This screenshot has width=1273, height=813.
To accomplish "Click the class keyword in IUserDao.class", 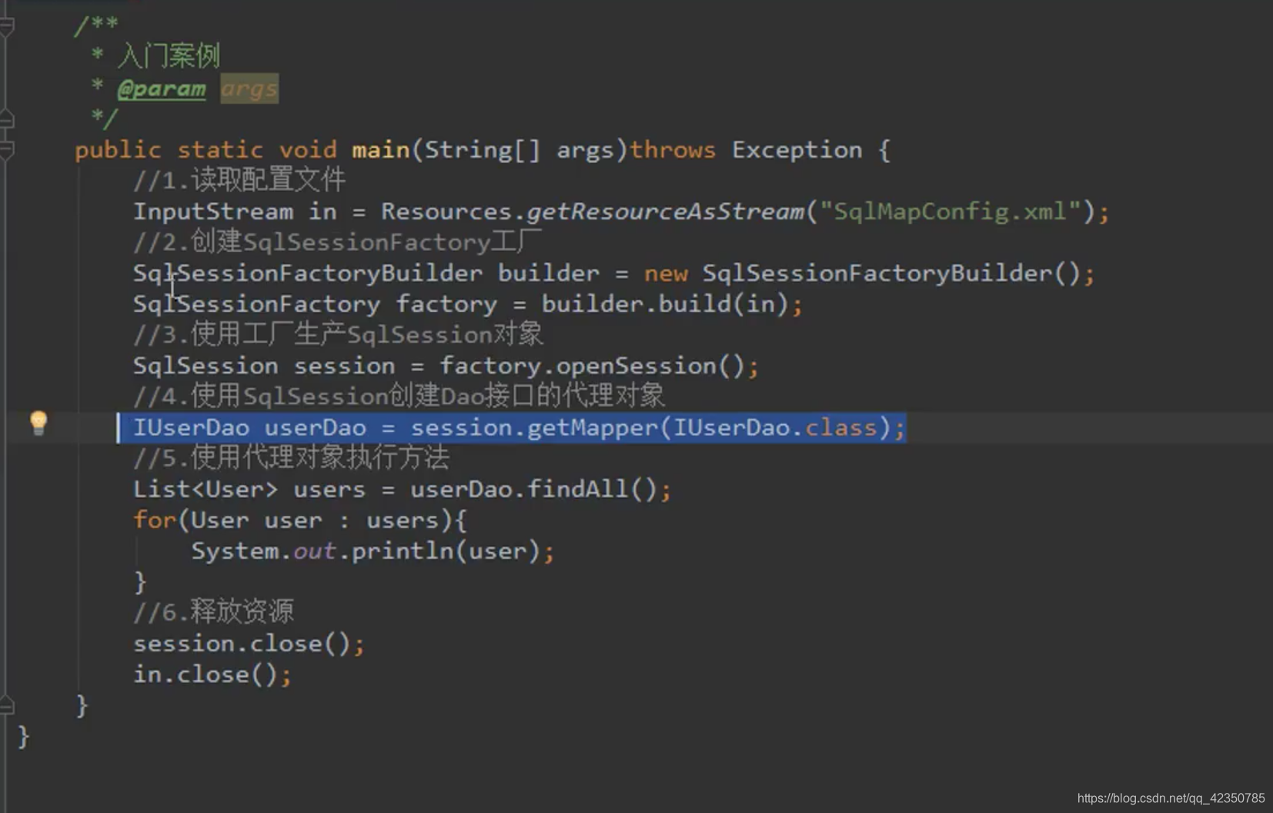I will (840, 427).
